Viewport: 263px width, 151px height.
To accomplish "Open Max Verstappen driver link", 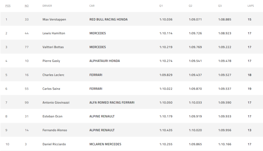I will point(54,19).
